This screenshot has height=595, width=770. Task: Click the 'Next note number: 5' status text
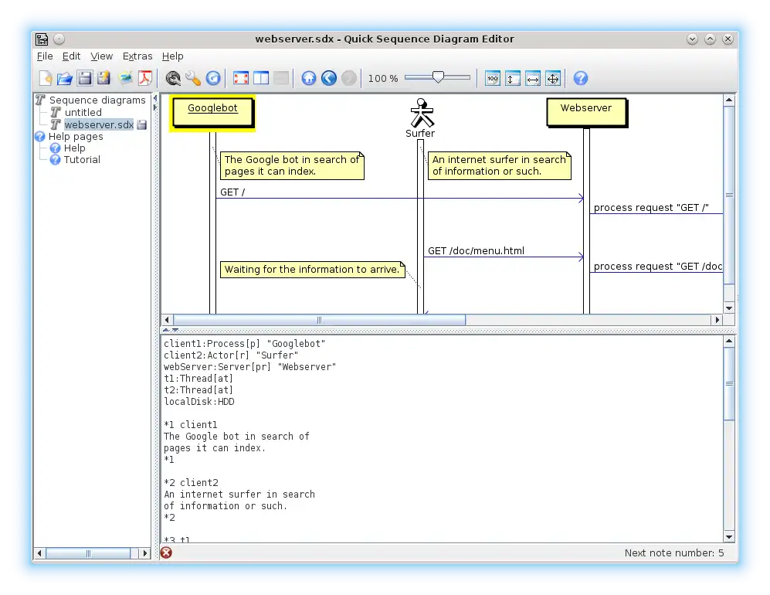(x=674, y=552)
